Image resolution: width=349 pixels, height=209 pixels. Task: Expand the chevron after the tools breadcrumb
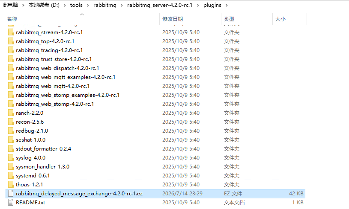(x=88, y=5)
